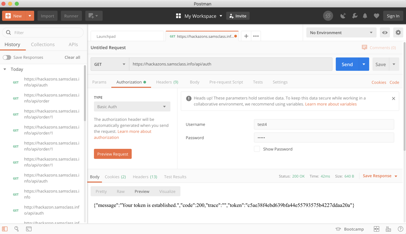Click the offline sync status icon
The height and width of the screenshot is (234, 406).
tap(328, 16)
